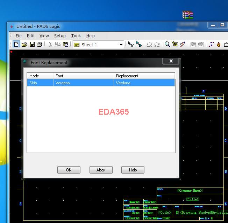Click the Cut scissors icon
Screen dimensions: 228x223
50,44
